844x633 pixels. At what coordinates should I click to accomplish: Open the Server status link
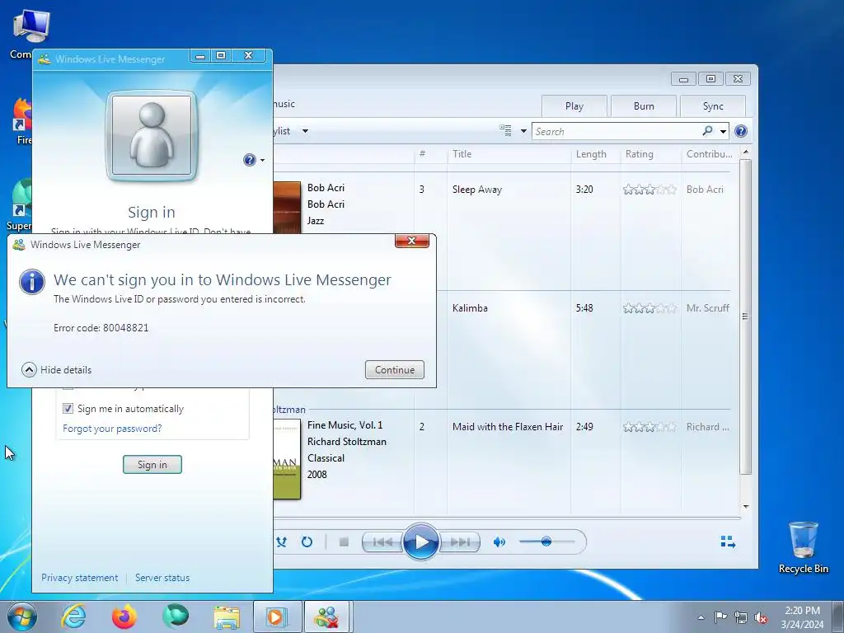(162, 578)
